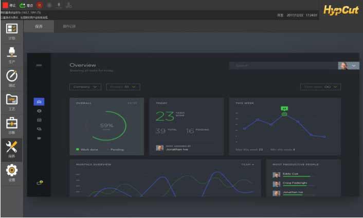The width and height of the screenshot is (363, 218).
Task: Open the Plan (计划) checklist section
Action: pyautogui.click(x=12, y=31)
